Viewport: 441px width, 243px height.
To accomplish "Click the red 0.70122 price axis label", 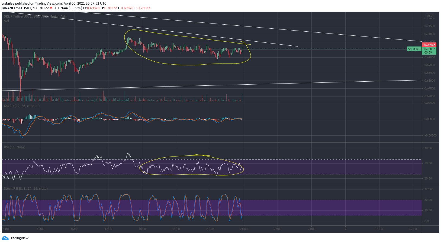I will [x=429, y=45].
